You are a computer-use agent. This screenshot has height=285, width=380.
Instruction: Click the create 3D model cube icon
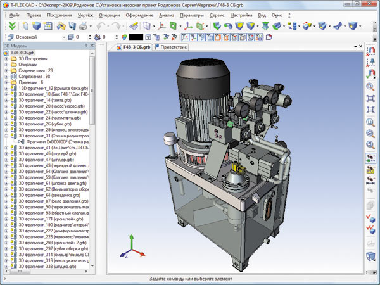coord(37,26)
